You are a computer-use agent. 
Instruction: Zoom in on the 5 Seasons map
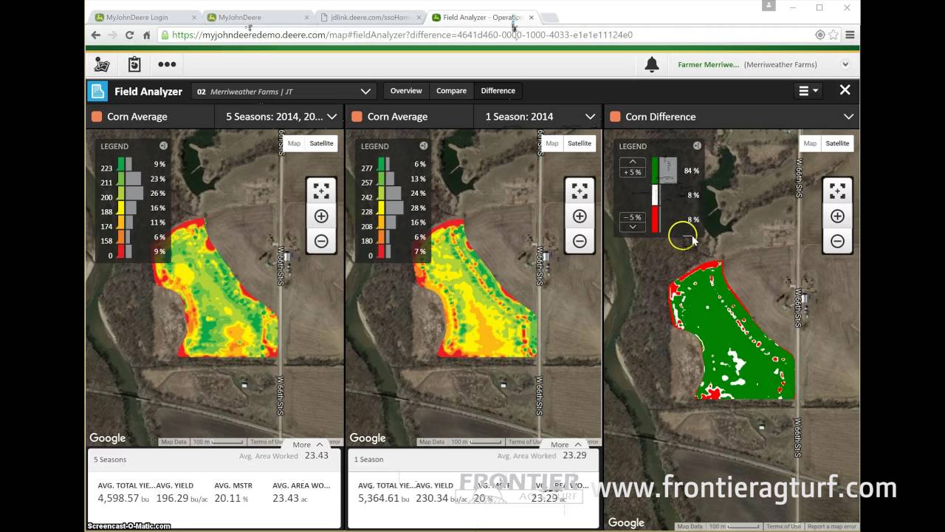coord(321,216)
